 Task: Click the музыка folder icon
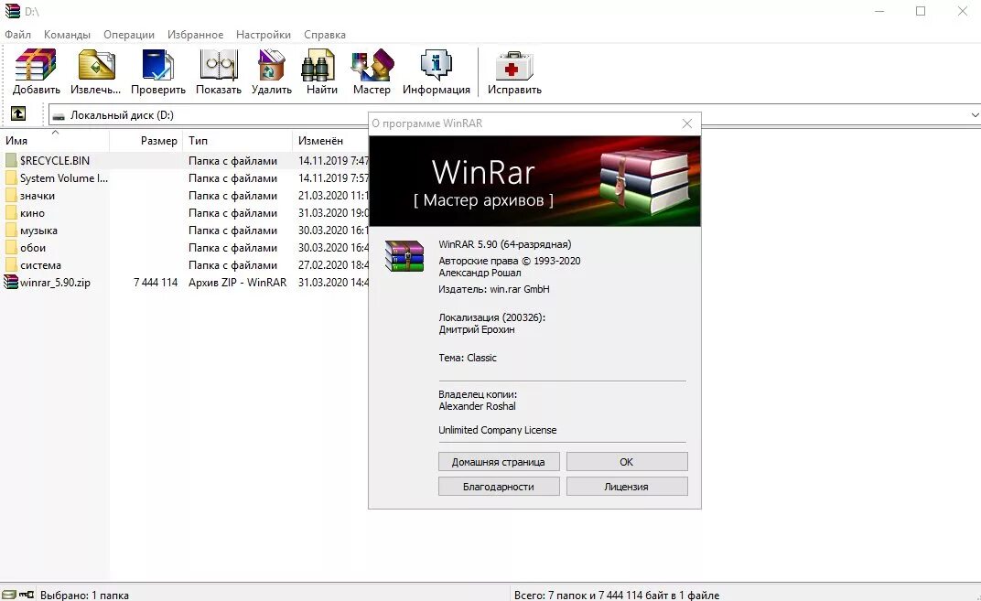point(11,231)
